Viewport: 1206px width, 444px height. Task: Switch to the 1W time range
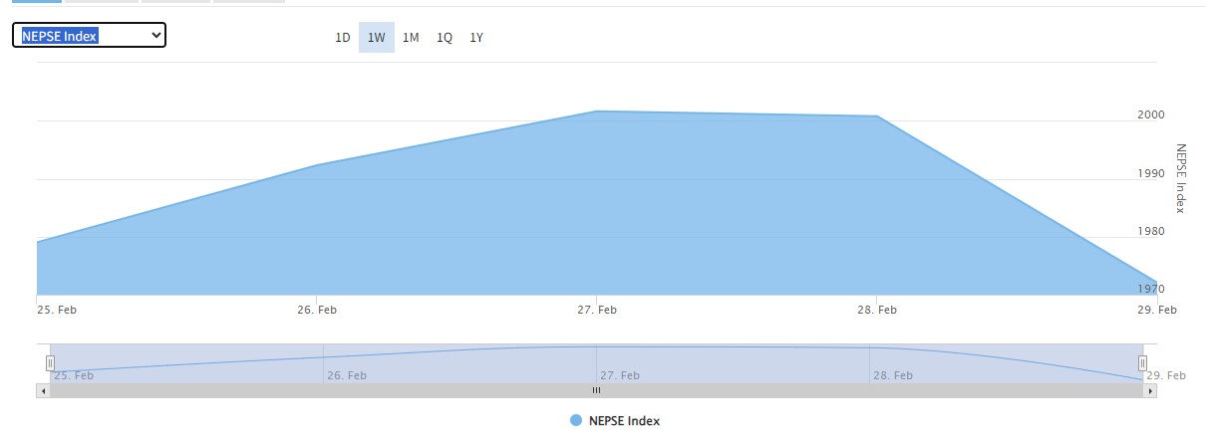pyautogui.click(x=376, y=38)
